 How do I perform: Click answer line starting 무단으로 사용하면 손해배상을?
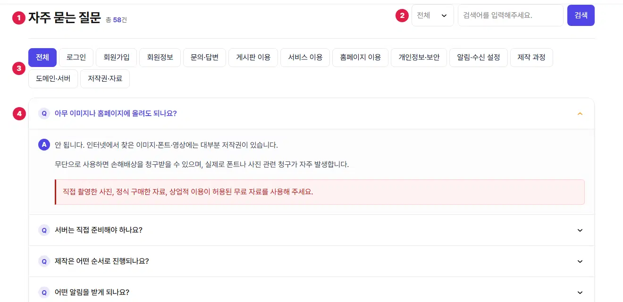(x=202, y=165)
